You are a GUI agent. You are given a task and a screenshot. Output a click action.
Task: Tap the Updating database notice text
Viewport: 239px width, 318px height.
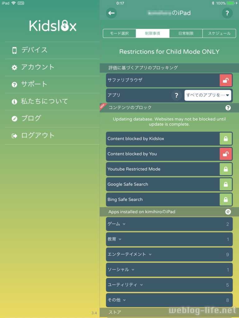click(169, 122)
